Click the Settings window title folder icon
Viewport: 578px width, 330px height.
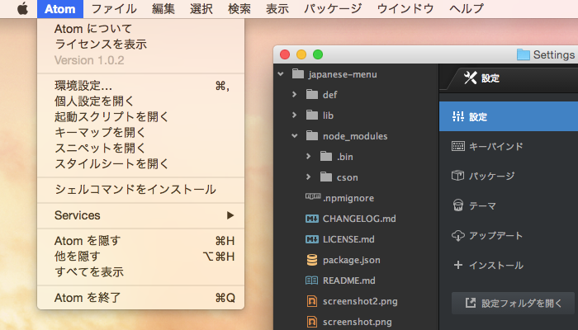pyautogui.click(x=523, y=54)
